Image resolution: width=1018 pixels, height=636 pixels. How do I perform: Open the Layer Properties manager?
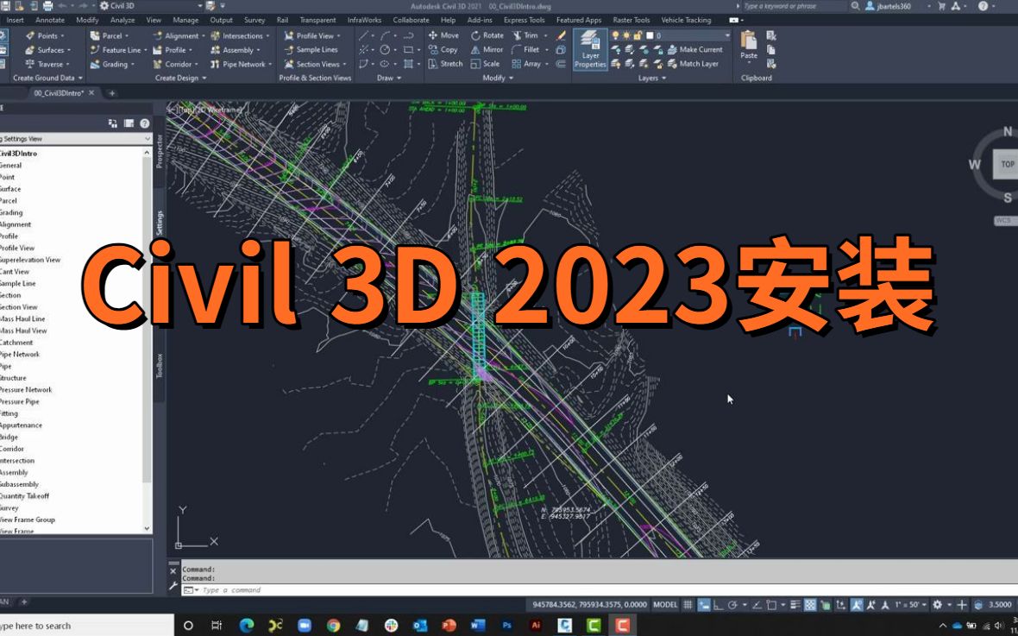[x=589, y=49]
